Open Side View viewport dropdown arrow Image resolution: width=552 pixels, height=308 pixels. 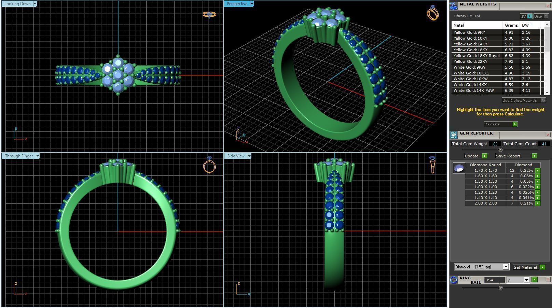click(249, 156)
